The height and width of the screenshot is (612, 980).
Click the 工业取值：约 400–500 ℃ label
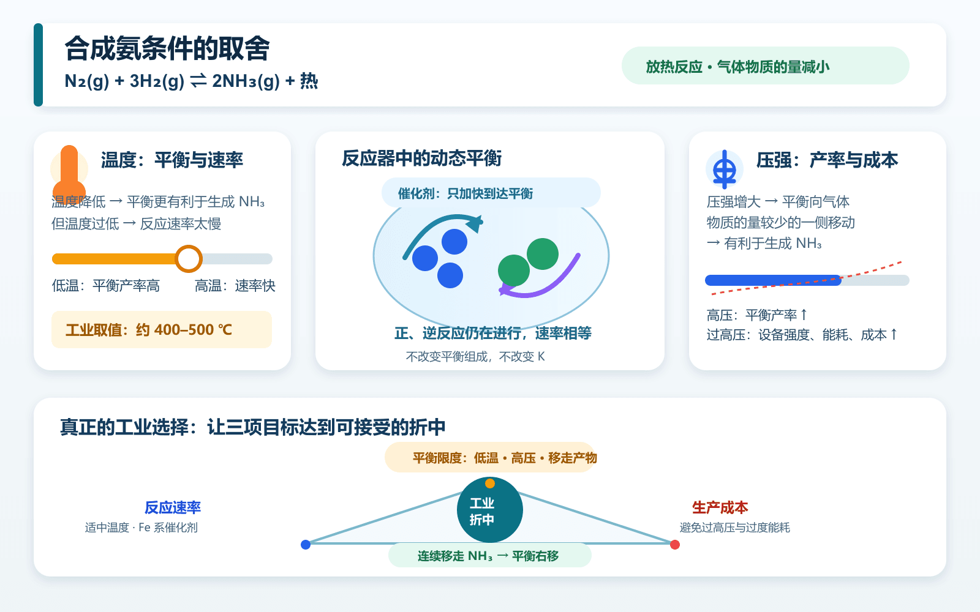coord(162,330)
